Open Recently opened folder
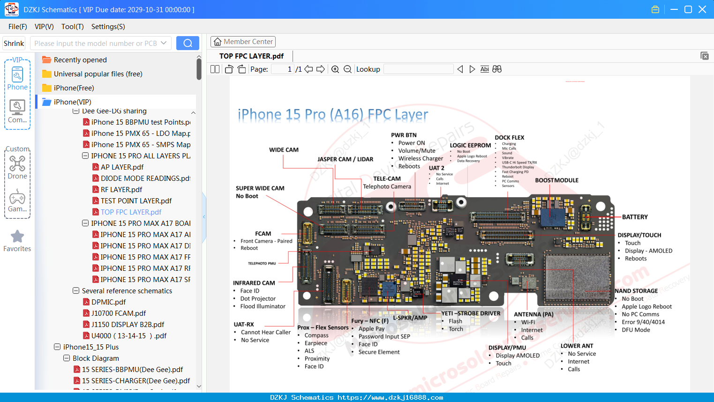The image size is (714, 402). click(x=80, y=60)
